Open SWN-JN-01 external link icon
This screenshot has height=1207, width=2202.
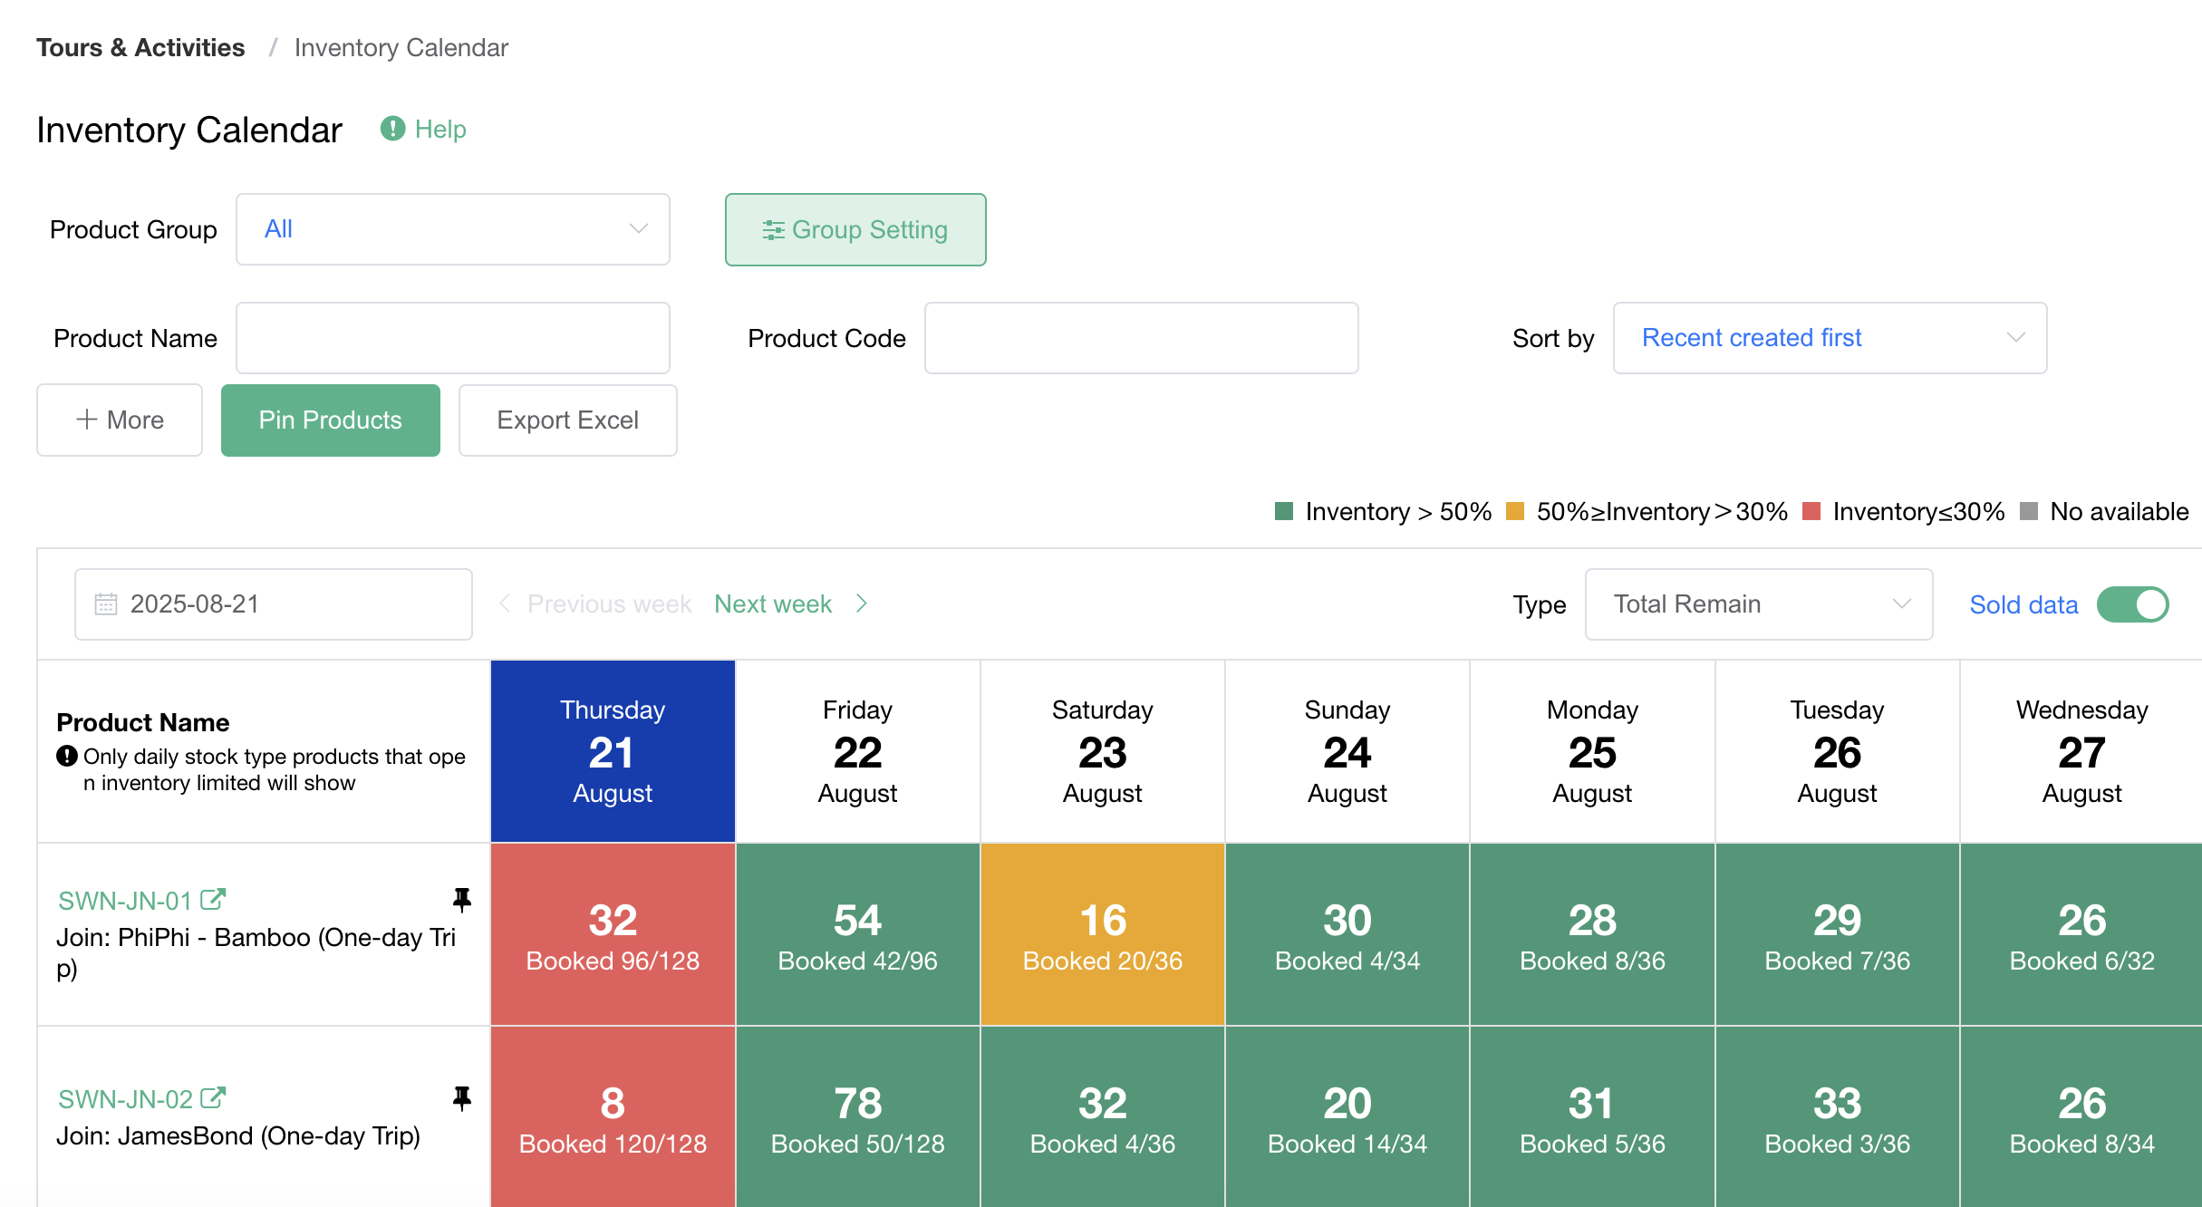tap(213, 900)
